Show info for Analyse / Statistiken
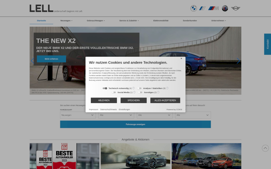Image resolution: width=271 pixels, height=169 pixels. click(x=167, y=88)
